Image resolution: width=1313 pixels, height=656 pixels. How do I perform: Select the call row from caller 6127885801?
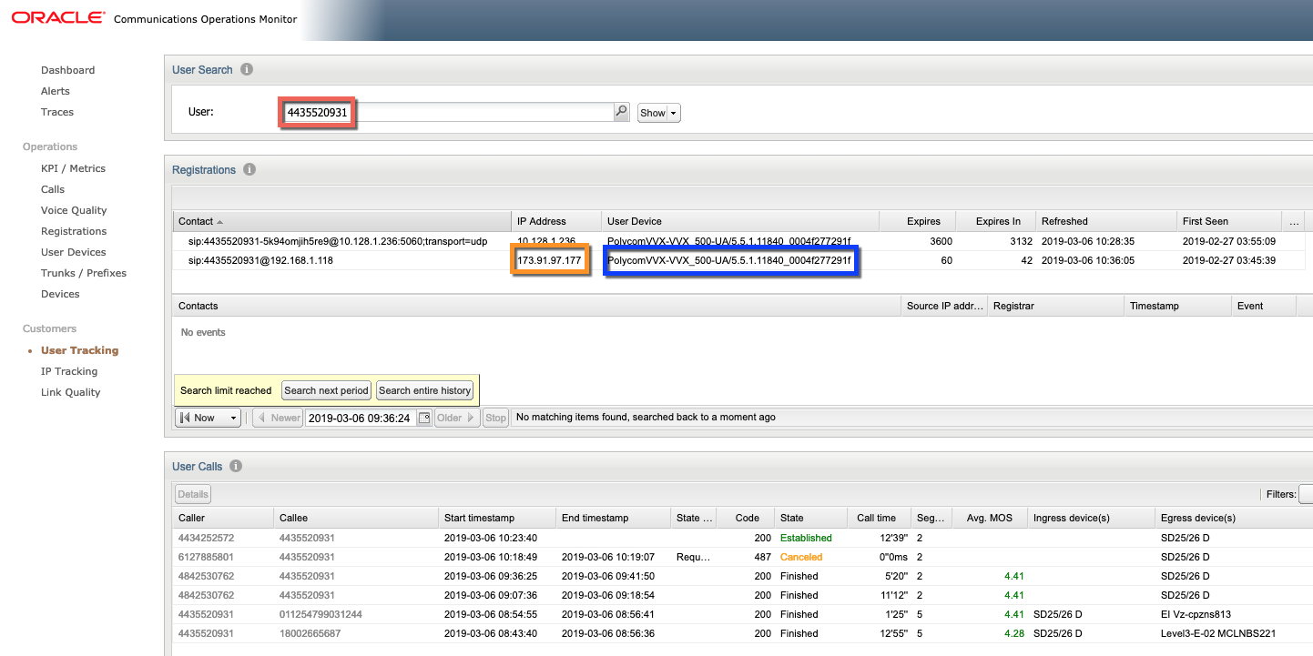pyautogui.click(x=206, y=557)
